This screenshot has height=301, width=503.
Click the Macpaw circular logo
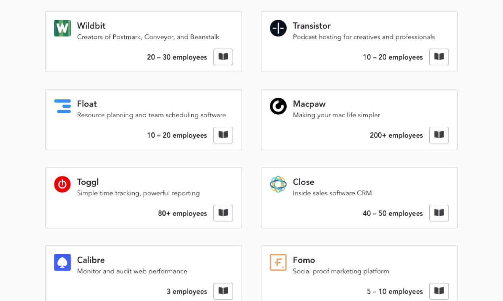click(x=278, y=106)
